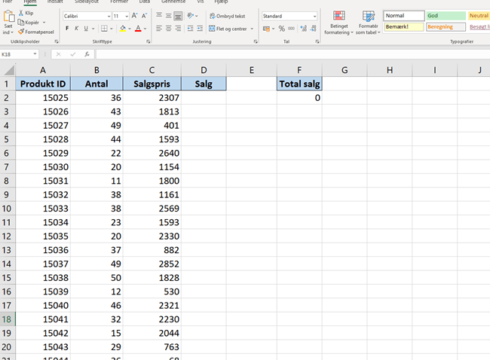Switch to the Data ribbon tab

146,2
